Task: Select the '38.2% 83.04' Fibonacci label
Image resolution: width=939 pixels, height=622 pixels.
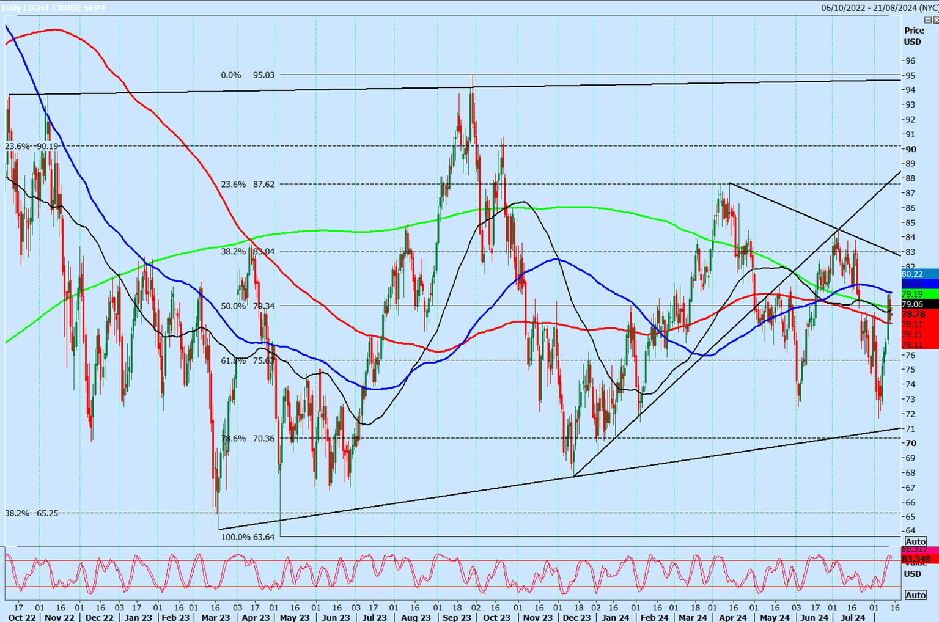Action: (x=248, y=251)
